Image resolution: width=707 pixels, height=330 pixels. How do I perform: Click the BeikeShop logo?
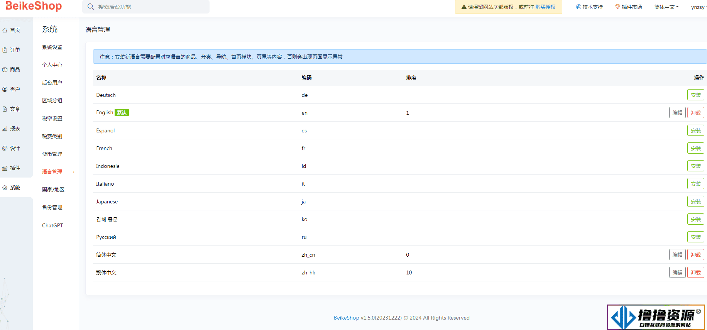pyautogui.click(x=34, y=6)
